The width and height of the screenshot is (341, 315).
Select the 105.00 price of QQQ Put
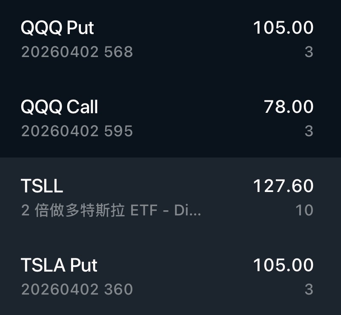[283, 28]
